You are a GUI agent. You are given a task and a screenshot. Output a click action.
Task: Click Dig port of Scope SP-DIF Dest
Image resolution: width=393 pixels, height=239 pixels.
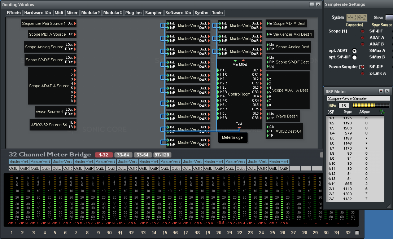click(267, 66)
